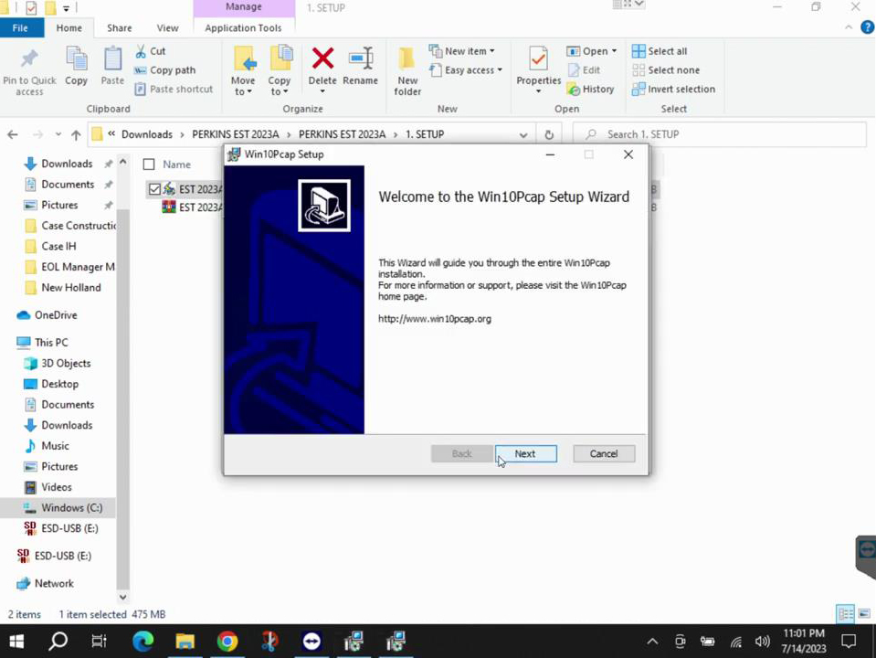Click first PERKINS EST 2023A breadcrumb
This screenshot has height=658, width=876.
(235, 134)
